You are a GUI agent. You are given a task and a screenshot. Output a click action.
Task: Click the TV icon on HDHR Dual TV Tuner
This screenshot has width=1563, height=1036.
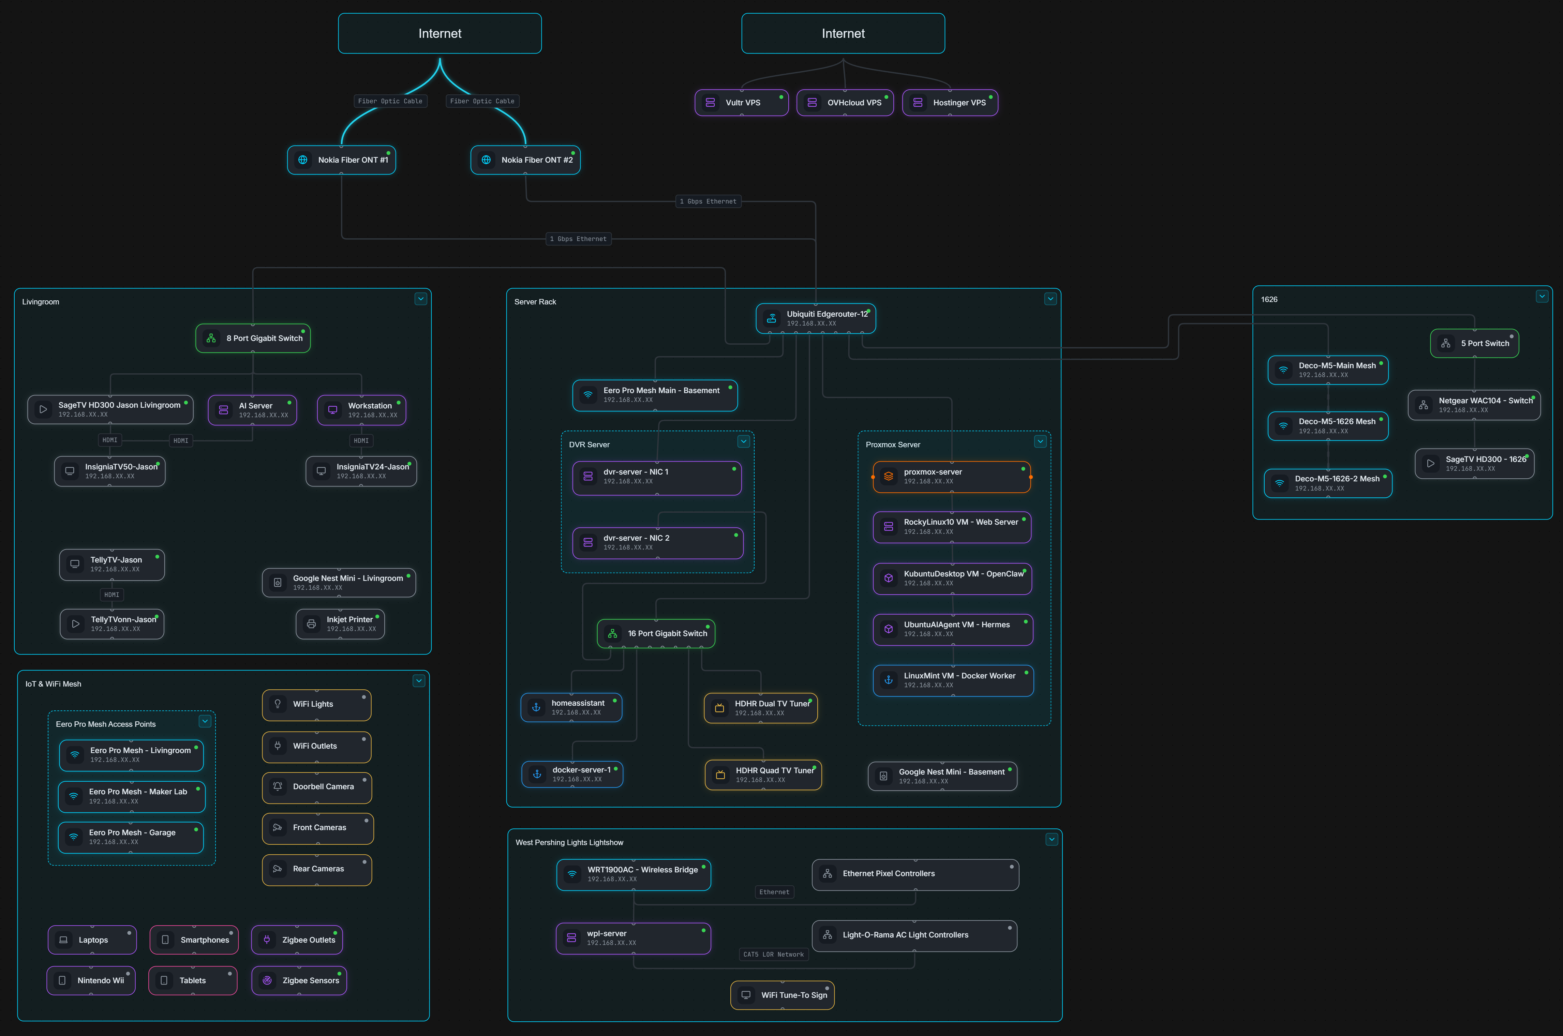click(720, 708)
